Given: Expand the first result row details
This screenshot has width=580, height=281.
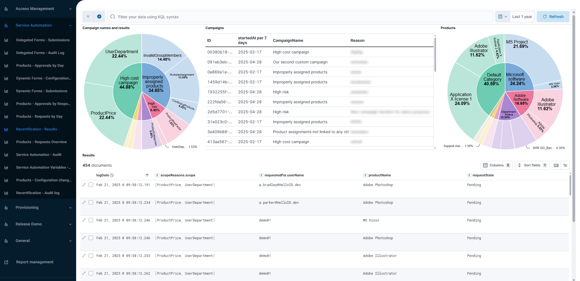Looking at the screenshot, I should 84,185.
